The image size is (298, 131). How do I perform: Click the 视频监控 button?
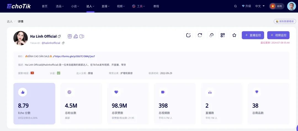click(x=278, y=35)
